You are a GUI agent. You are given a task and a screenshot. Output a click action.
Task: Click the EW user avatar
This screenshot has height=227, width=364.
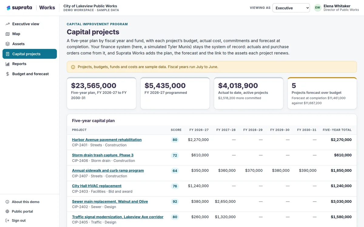(x=318, y=8)
